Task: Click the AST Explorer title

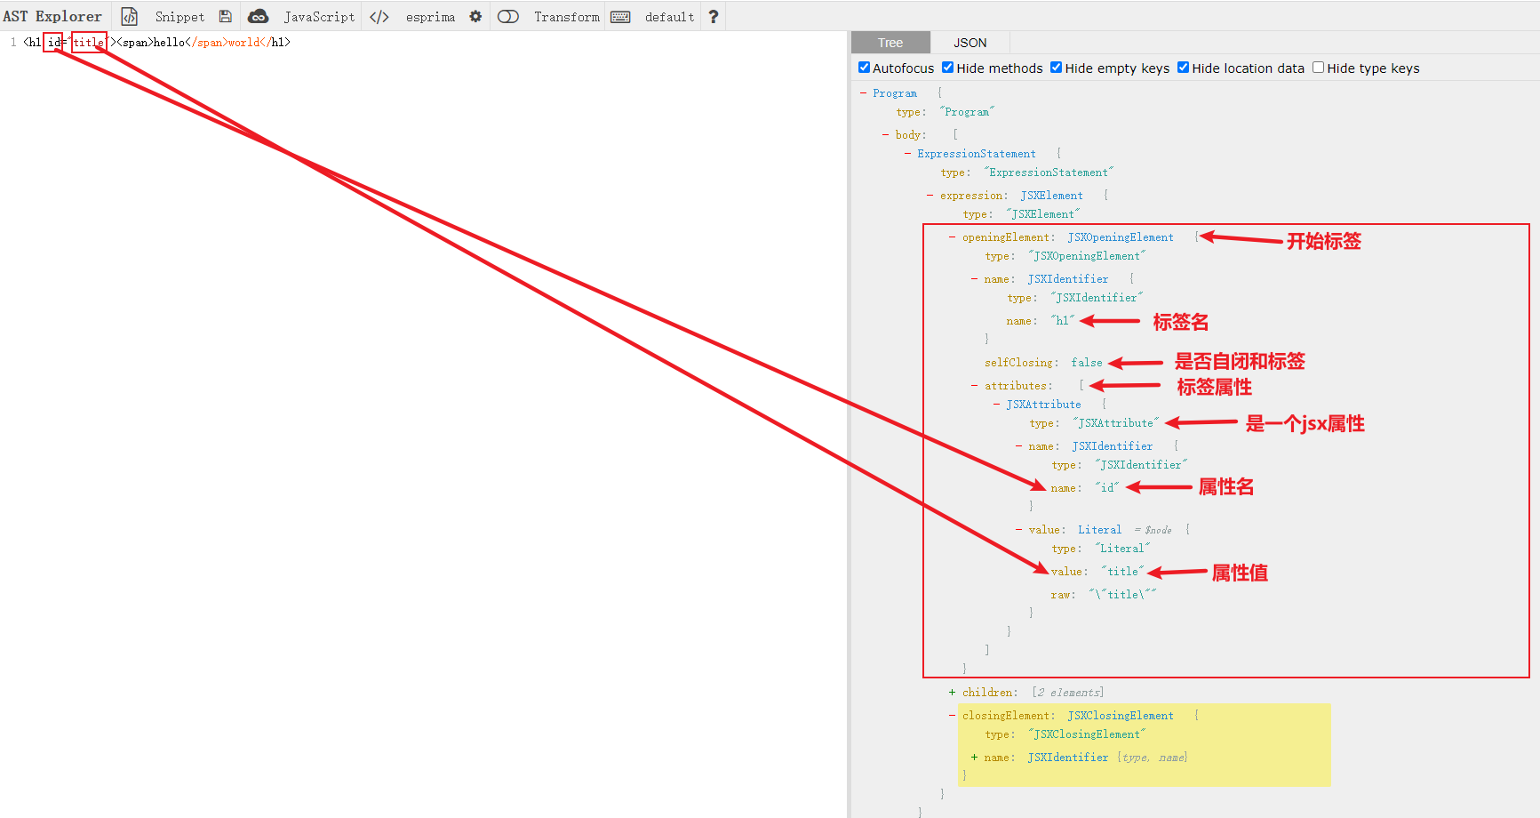Action: pos(52,16)
